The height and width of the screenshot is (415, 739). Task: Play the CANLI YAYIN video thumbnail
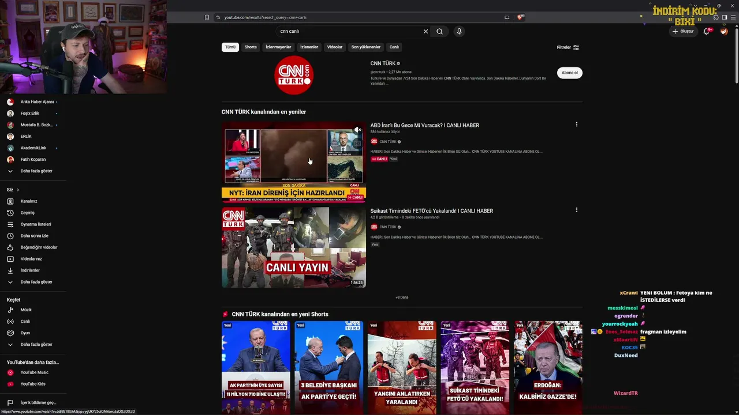coord(293,247)
